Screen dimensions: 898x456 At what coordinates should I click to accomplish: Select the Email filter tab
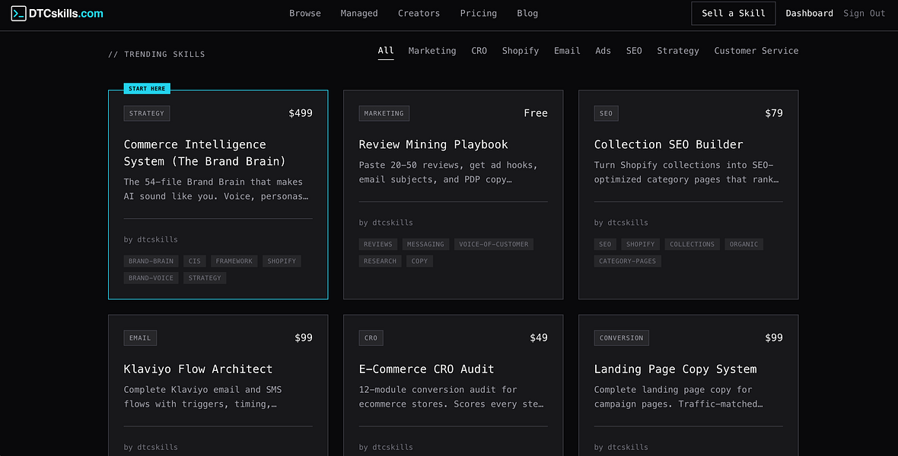567,51
